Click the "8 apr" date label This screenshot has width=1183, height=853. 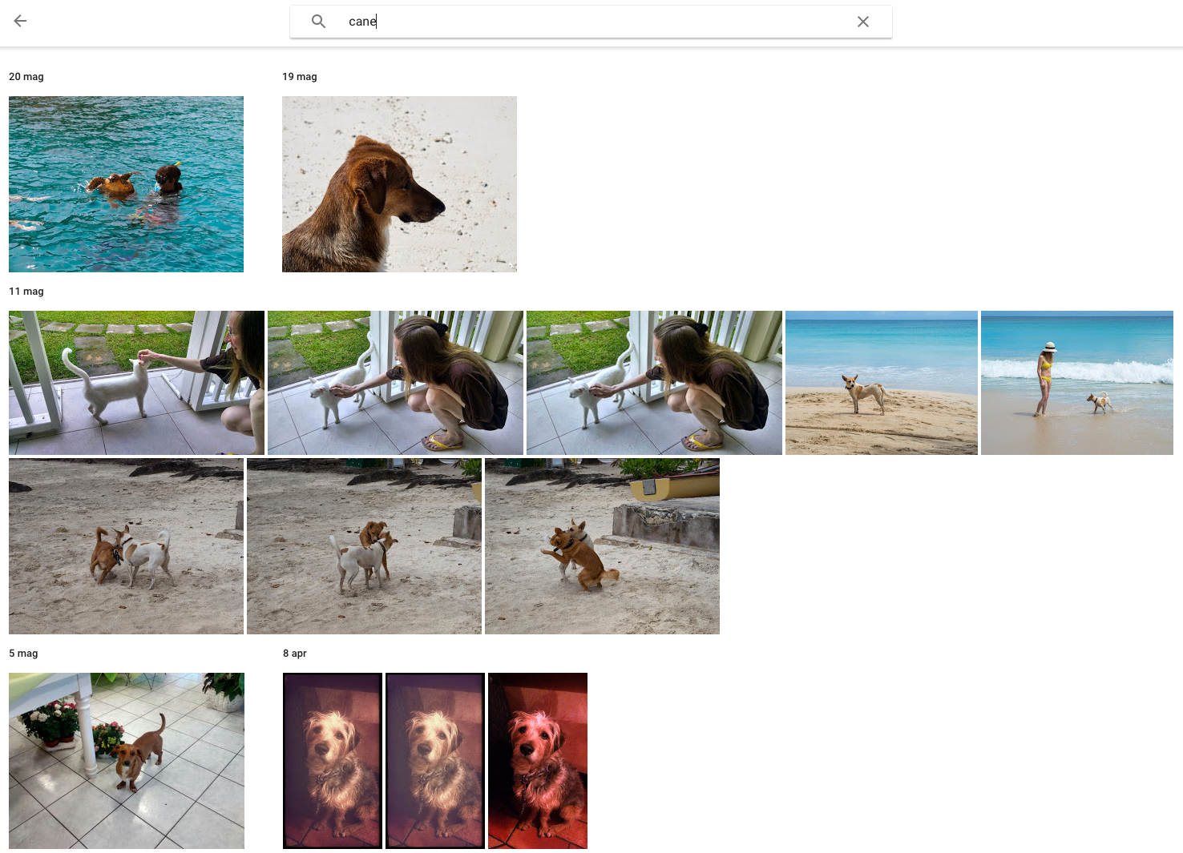pyautogui.click(x=295, y=654)
